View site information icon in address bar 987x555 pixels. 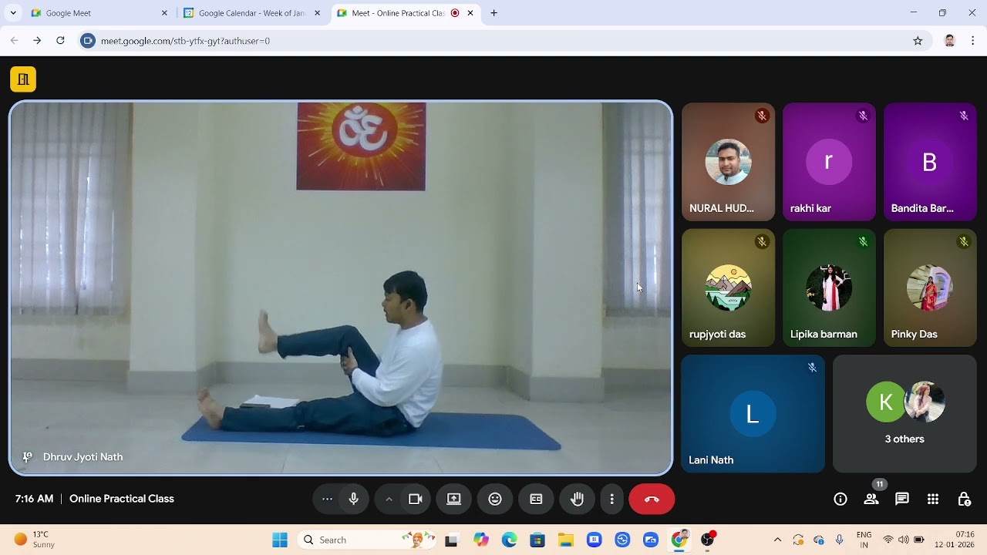point(88,41)
